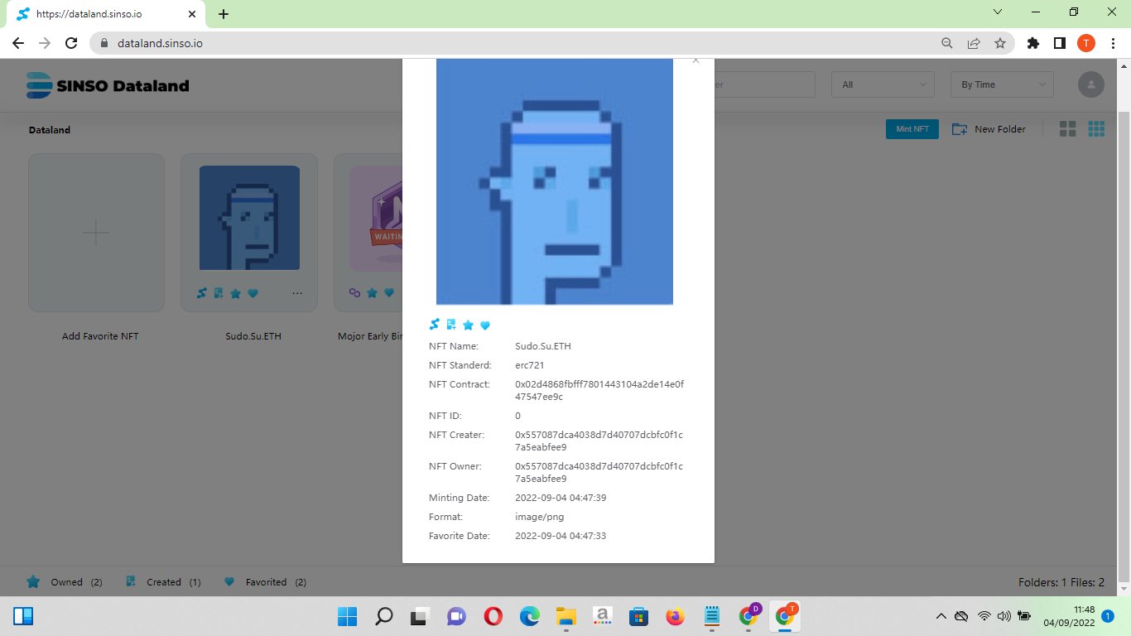Screen dimensions: 1131x636
Task: Click the SINSO logo icon in the dialog icon row
Action: 435,325
